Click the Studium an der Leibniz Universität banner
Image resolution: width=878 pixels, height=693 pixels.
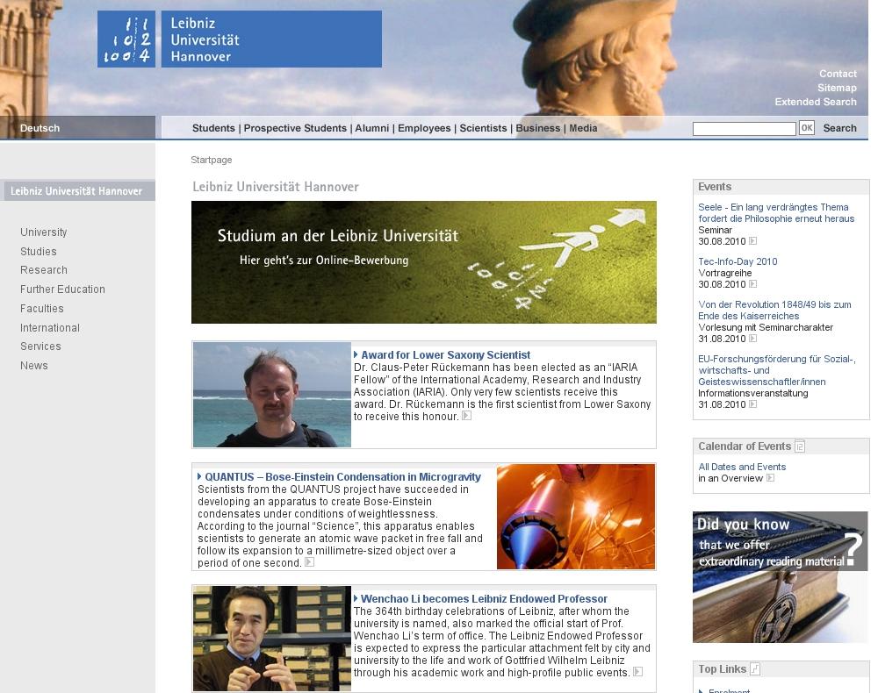pyautogui.click(x=424, y=262)
